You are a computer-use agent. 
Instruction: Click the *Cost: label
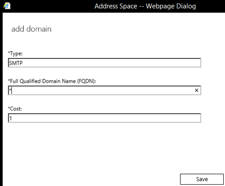point(15,109)
